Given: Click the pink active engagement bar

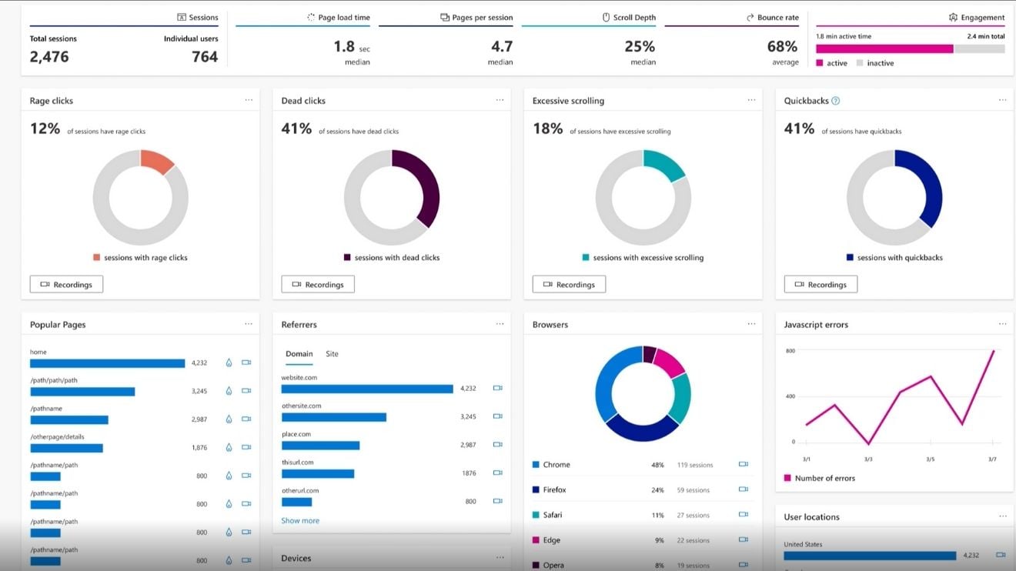Looking at the screenshot, I should (884, 48).
